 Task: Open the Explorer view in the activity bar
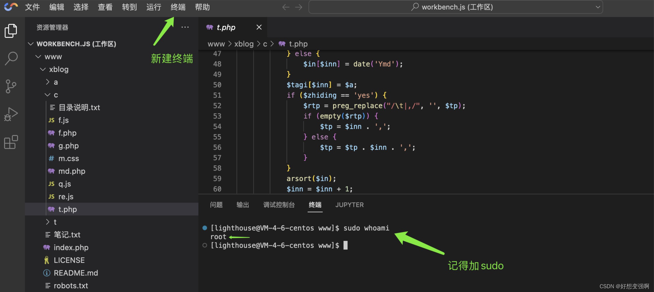(x=11, y=30)
